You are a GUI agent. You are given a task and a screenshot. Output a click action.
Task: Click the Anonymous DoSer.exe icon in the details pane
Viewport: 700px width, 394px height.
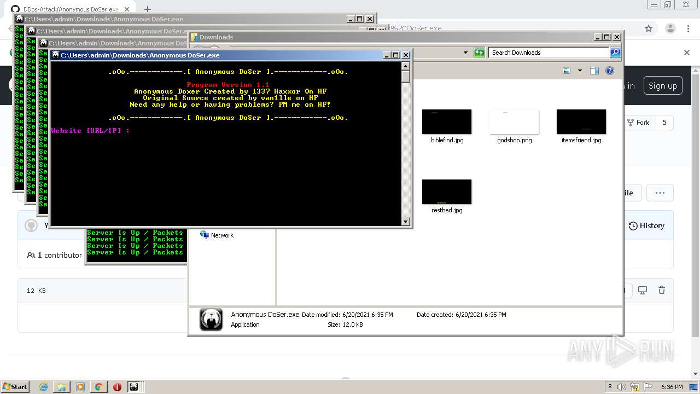pos(211,320)
